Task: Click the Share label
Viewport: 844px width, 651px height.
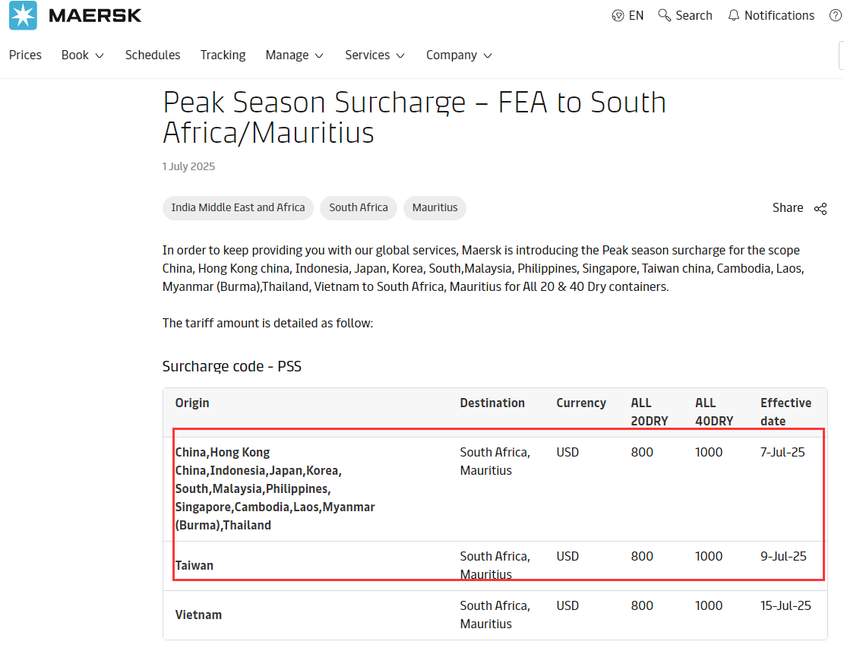Action: pos(788,207)
